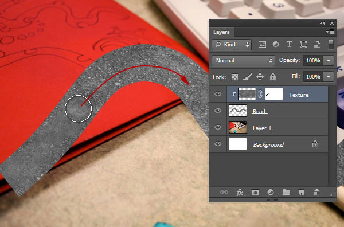
Task: Toggle the layer filter switch
Action: [331, 45]
